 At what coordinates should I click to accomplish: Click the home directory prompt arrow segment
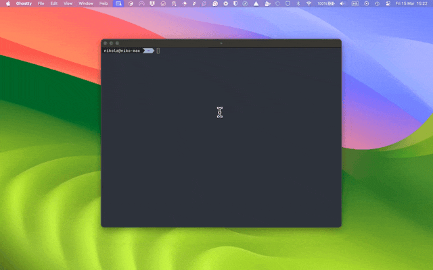148,51
